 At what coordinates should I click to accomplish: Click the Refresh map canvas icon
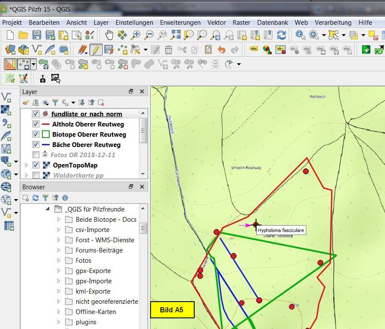pyautogui.click(x=281, y=35)
